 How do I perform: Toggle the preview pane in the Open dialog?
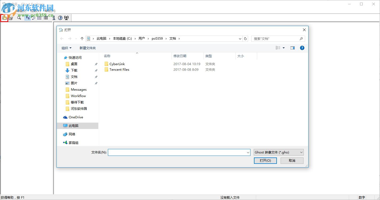(292, 48)
